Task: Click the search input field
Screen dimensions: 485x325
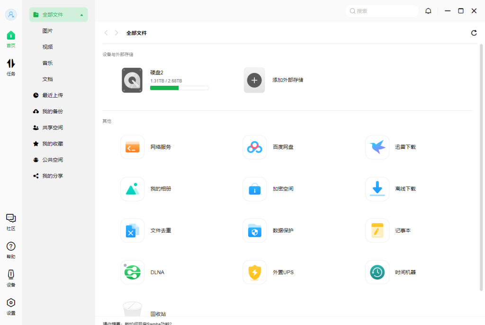Action: (x=382, y=11)
